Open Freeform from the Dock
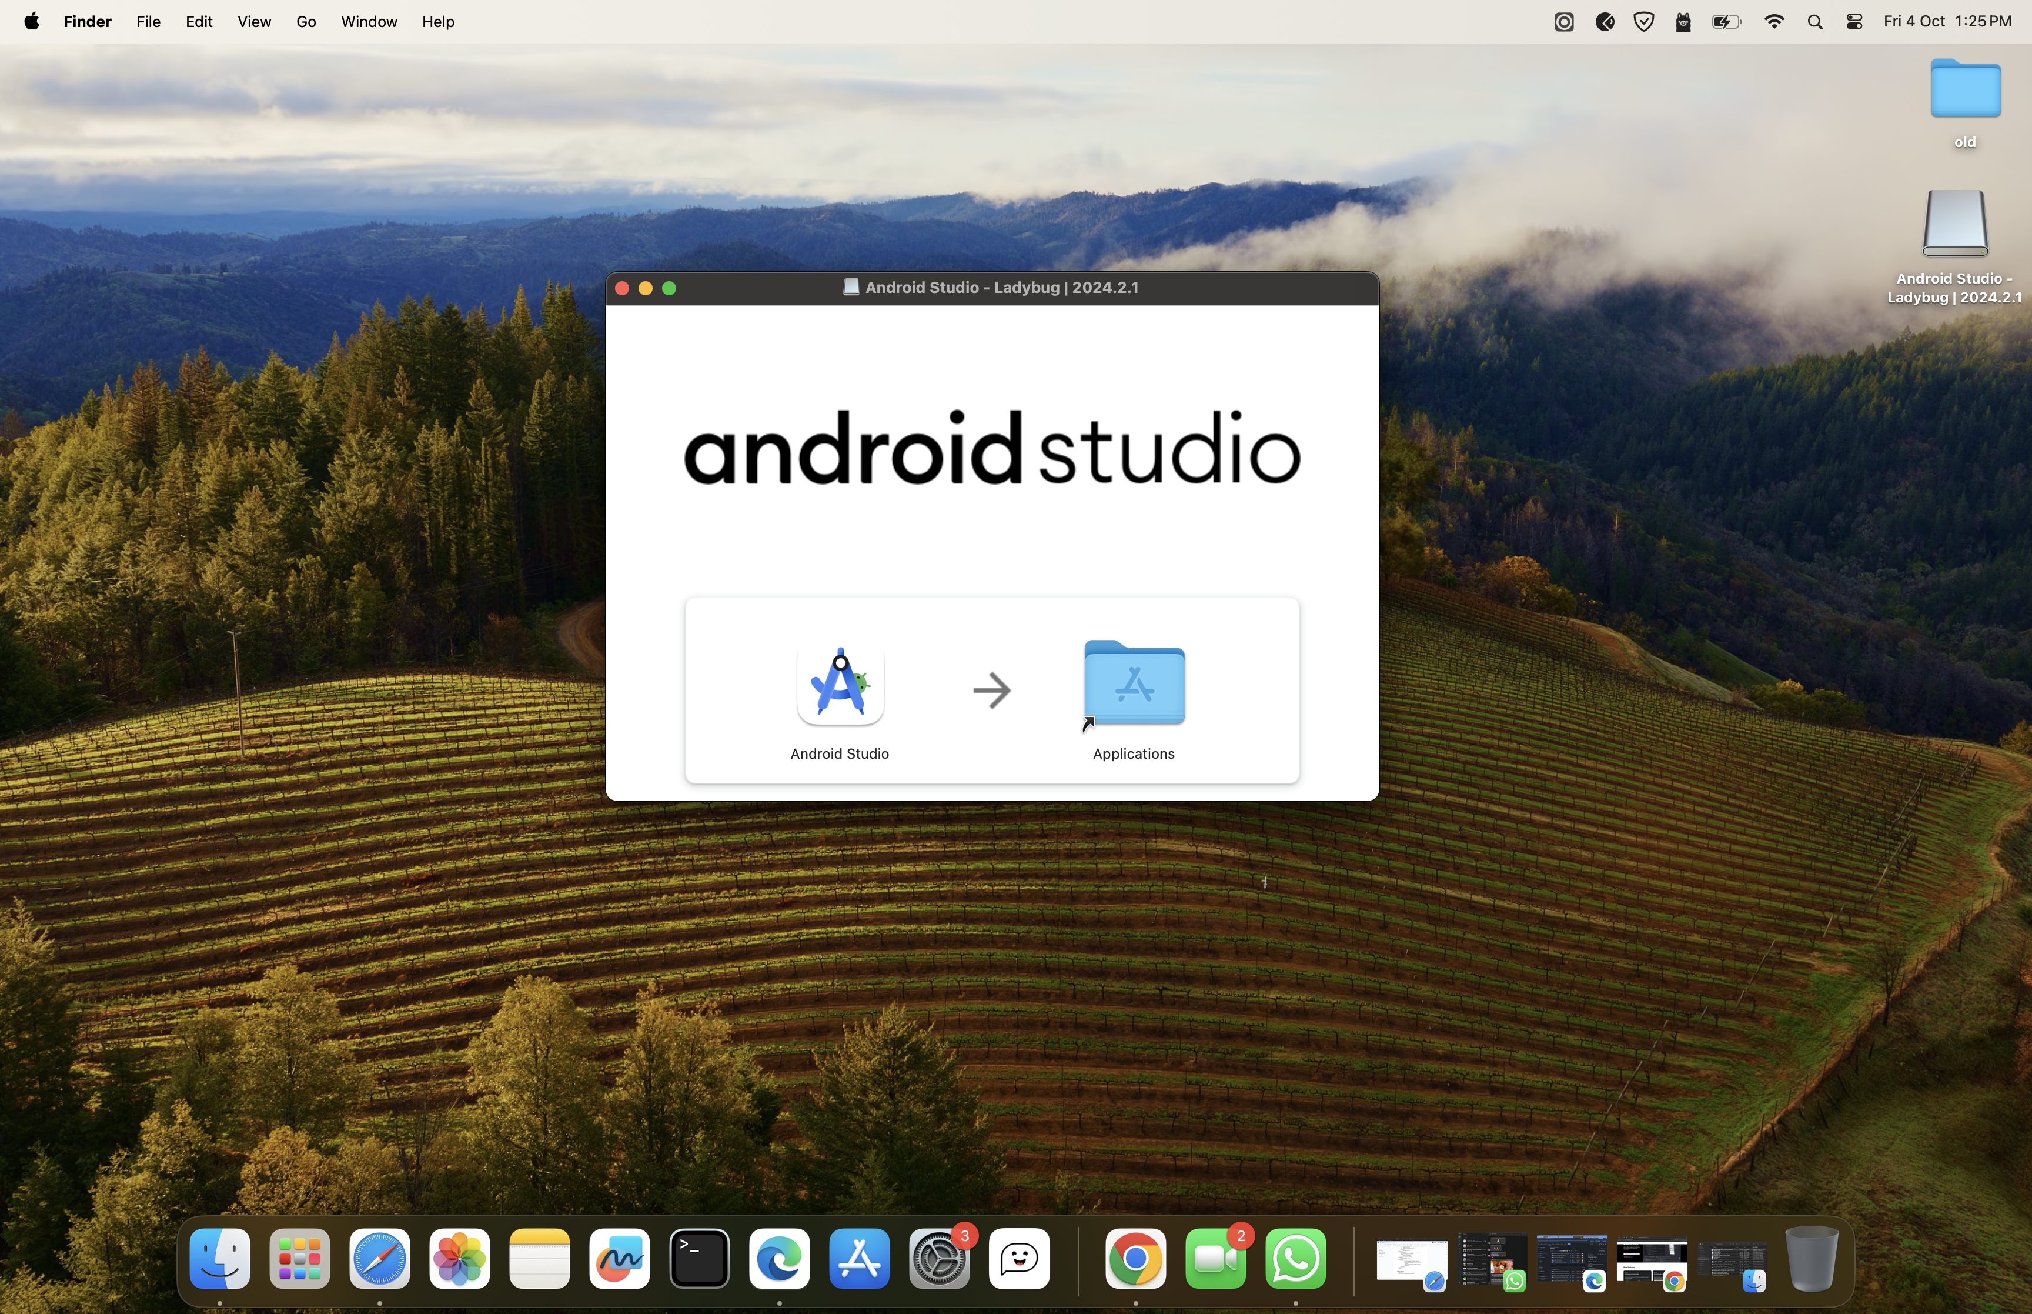 (x=619, y=1259)
